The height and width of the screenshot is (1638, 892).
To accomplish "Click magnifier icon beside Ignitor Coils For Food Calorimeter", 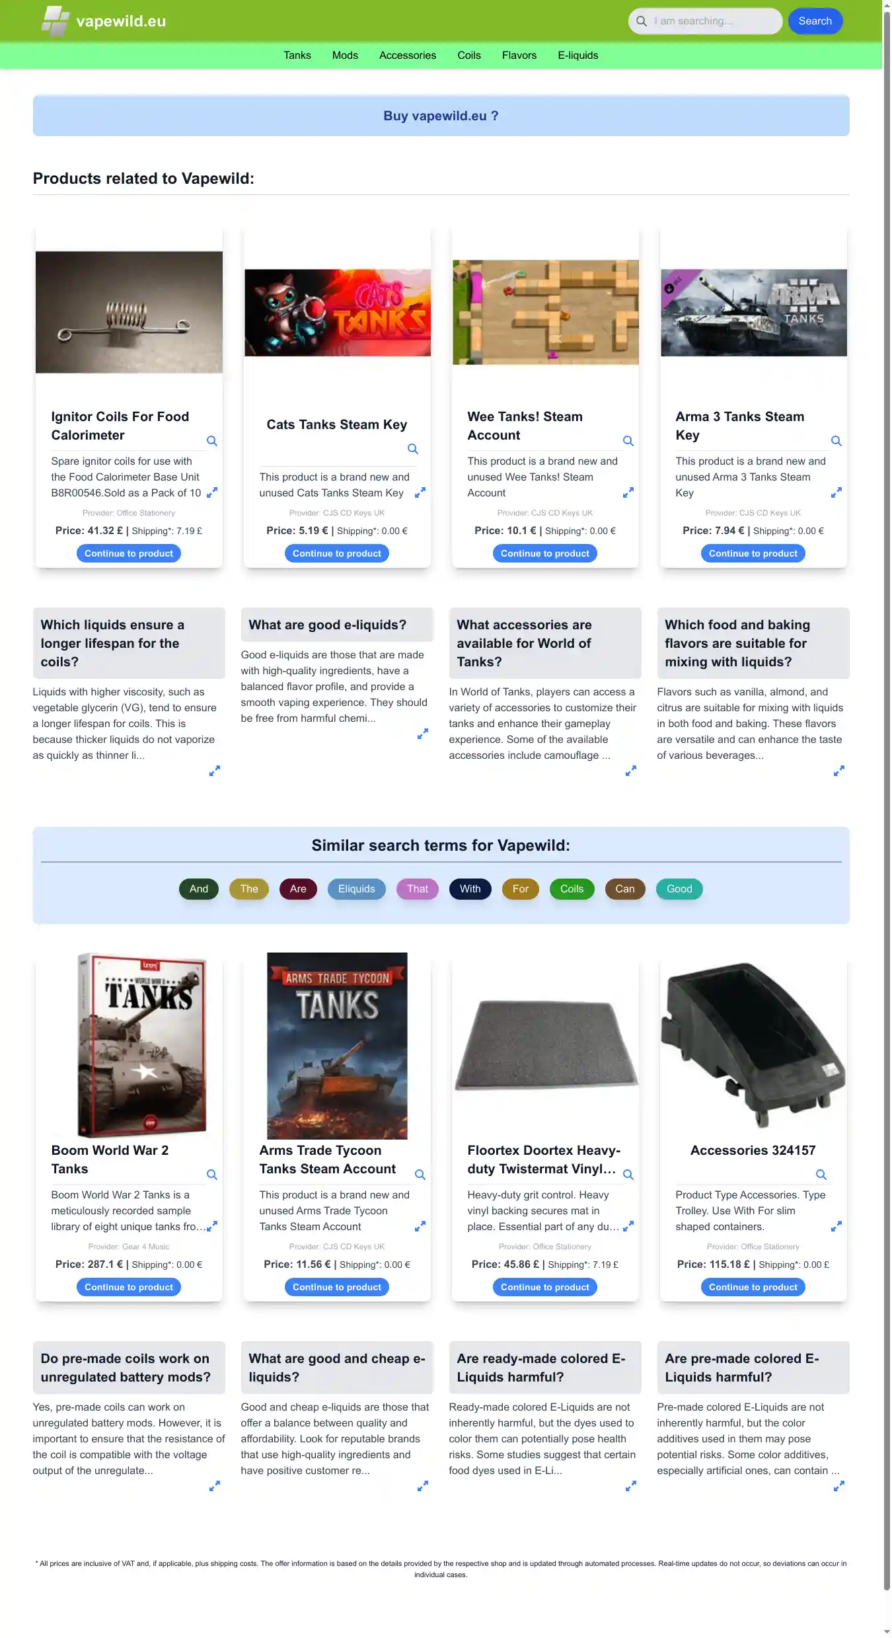I will click(212, 441).
